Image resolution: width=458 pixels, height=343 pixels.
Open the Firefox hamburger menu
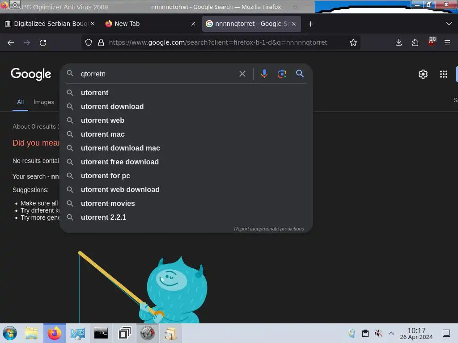[x=447, y=42]
